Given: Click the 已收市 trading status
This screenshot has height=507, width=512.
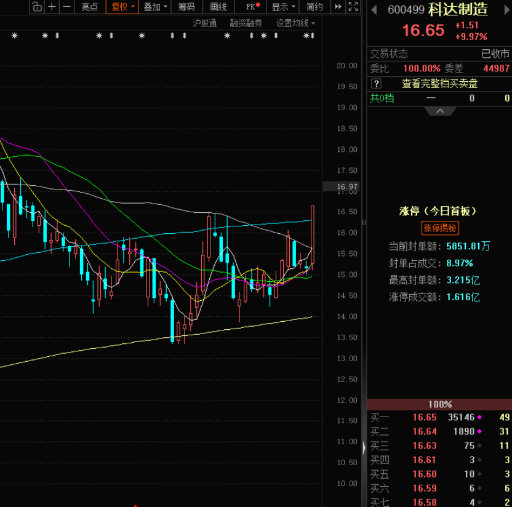Looking at the screenshot, I should (495, 54).
